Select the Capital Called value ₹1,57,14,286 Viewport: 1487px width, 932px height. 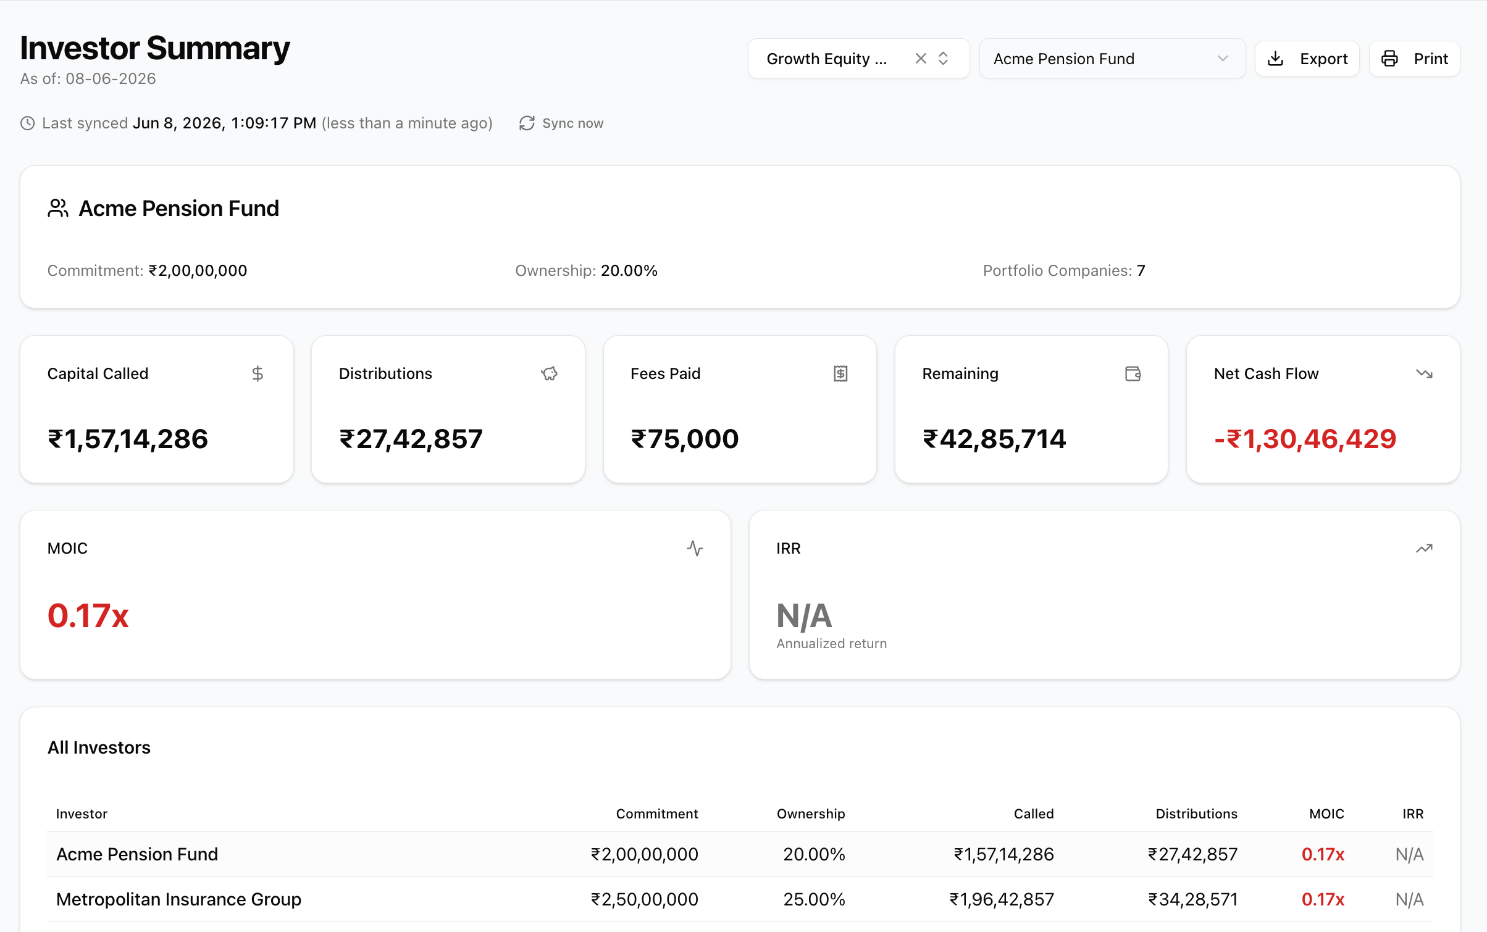[x=128, y=439]
